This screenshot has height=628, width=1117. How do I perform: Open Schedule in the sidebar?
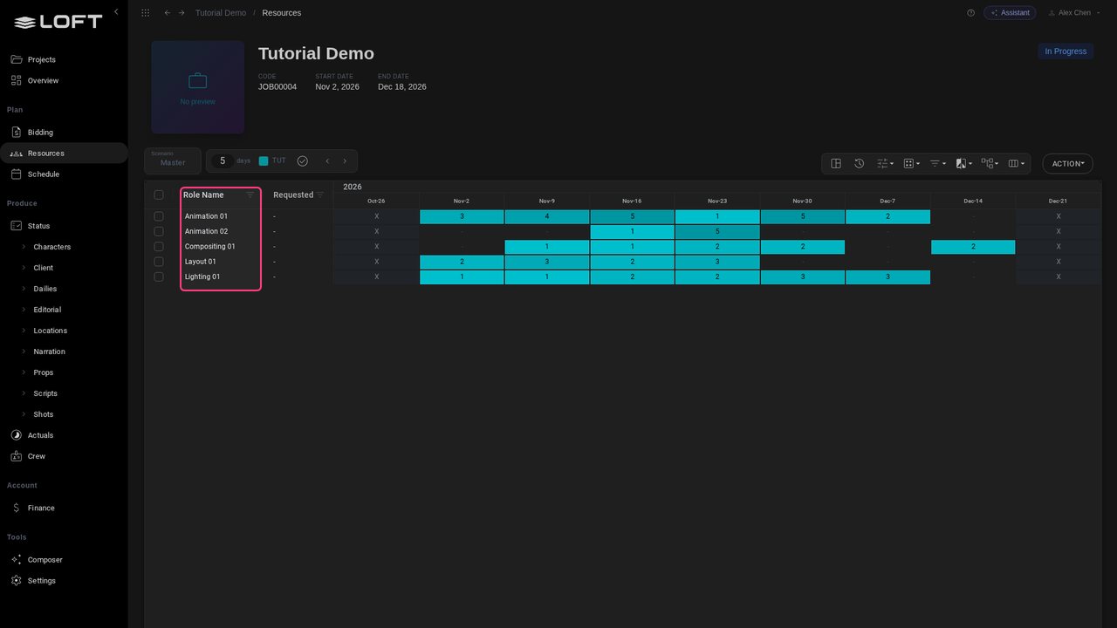[64, 174]
